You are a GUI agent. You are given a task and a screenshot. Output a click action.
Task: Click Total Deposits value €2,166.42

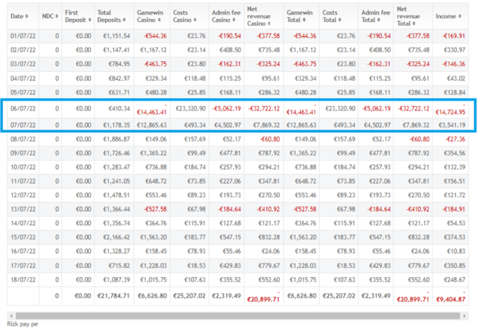116,237
